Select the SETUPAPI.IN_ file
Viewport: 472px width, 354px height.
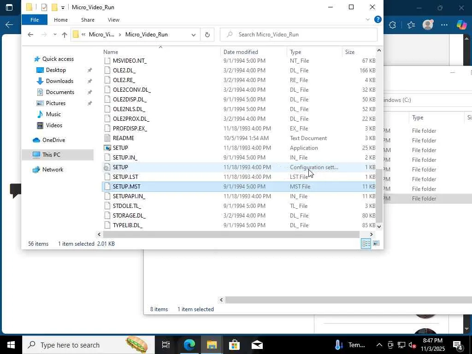click(x=129, y=196)
